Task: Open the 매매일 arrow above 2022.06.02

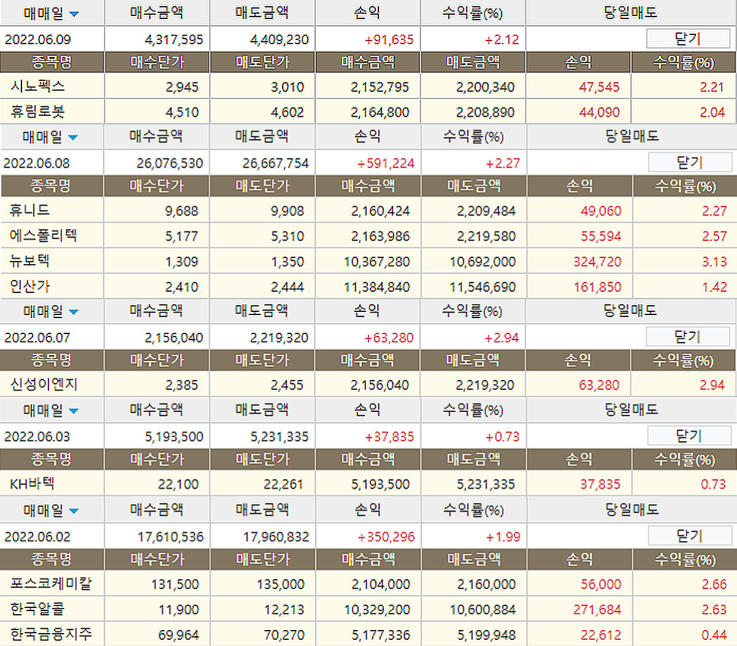Action: coord(74,511)
